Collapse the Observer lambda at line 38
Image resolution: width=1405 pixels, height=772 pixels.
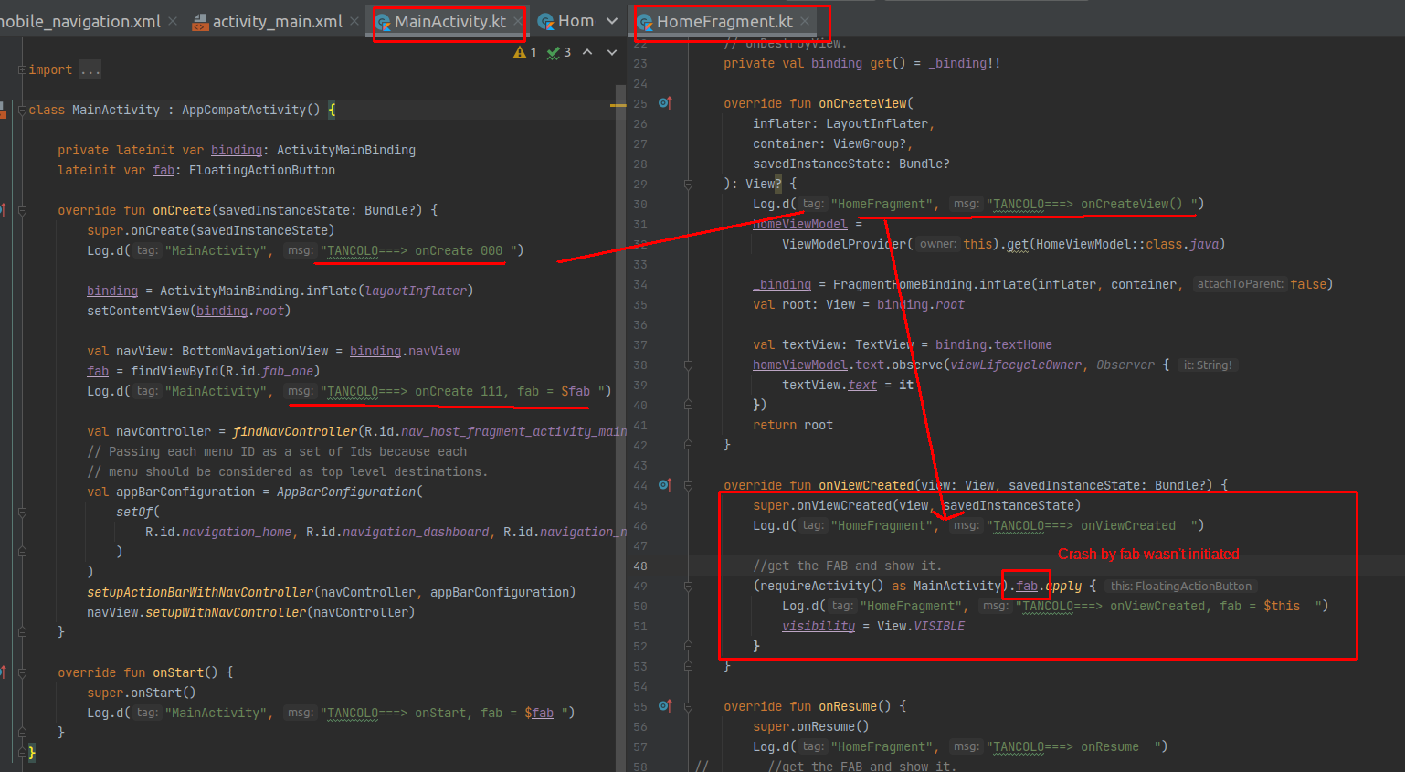(x=688, y=365)
